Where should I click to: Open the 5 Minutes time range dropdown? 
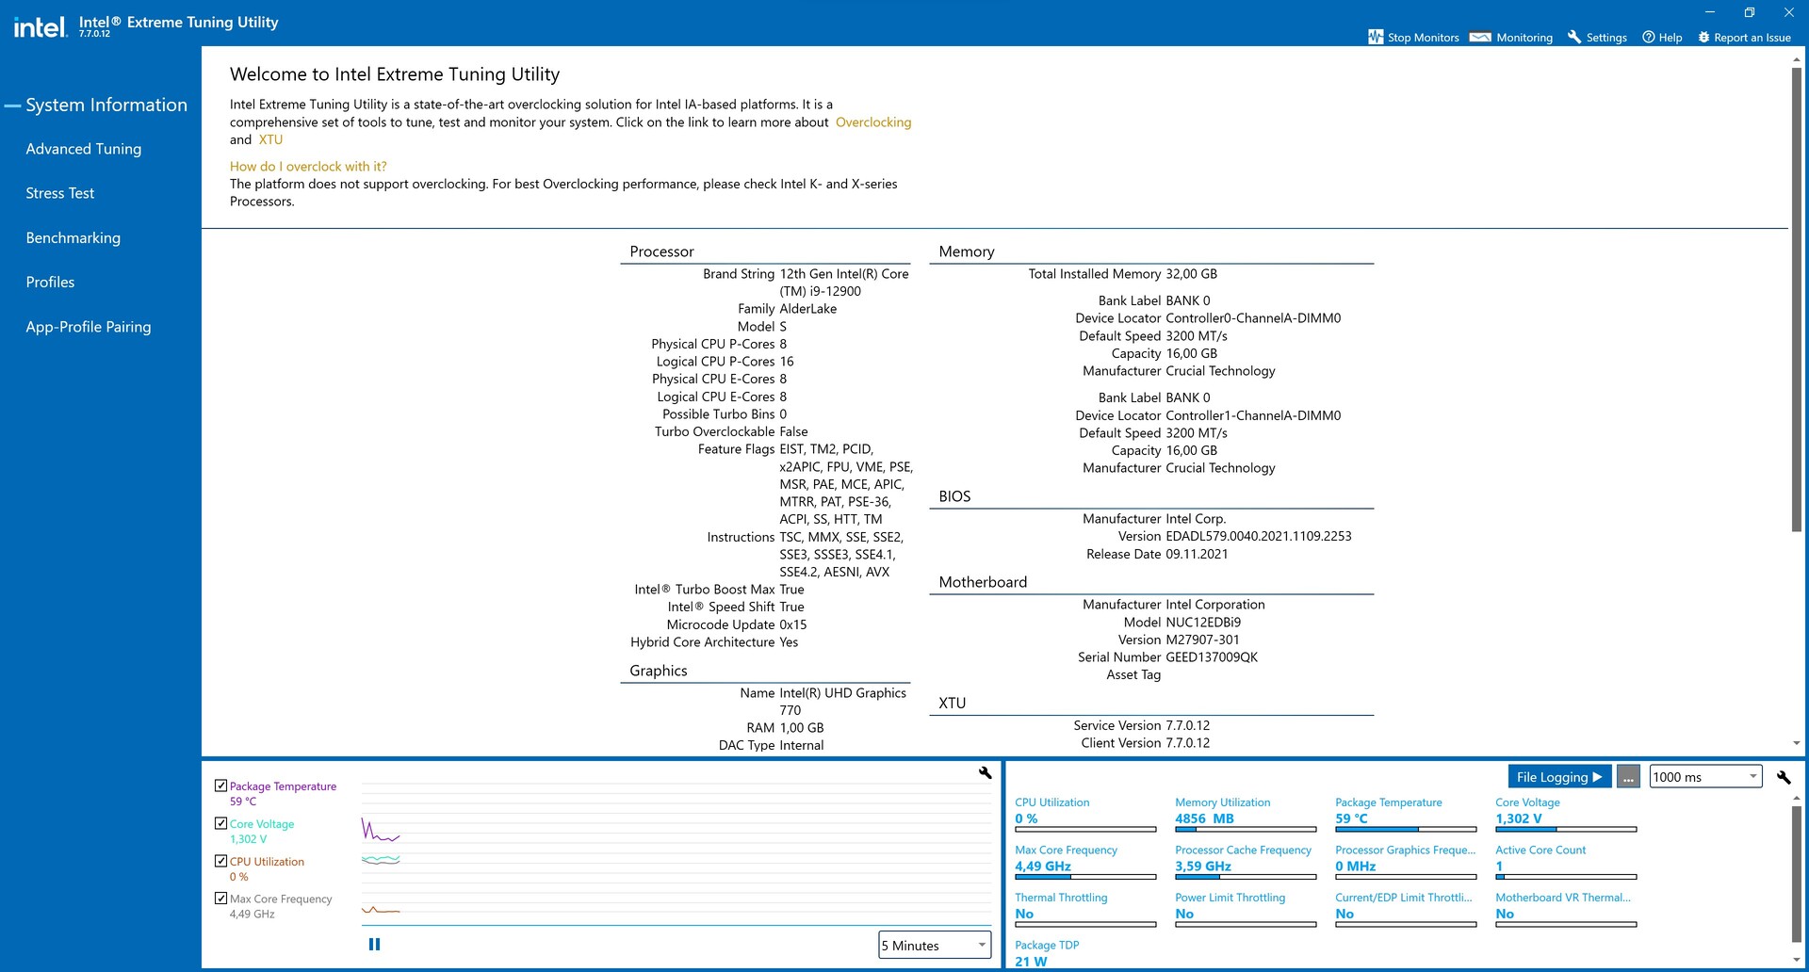[935, 945]
